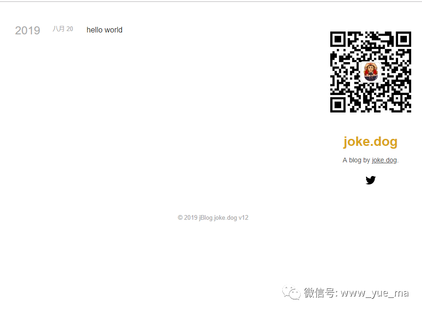Select the 2019 year heading

coord(27,31)
